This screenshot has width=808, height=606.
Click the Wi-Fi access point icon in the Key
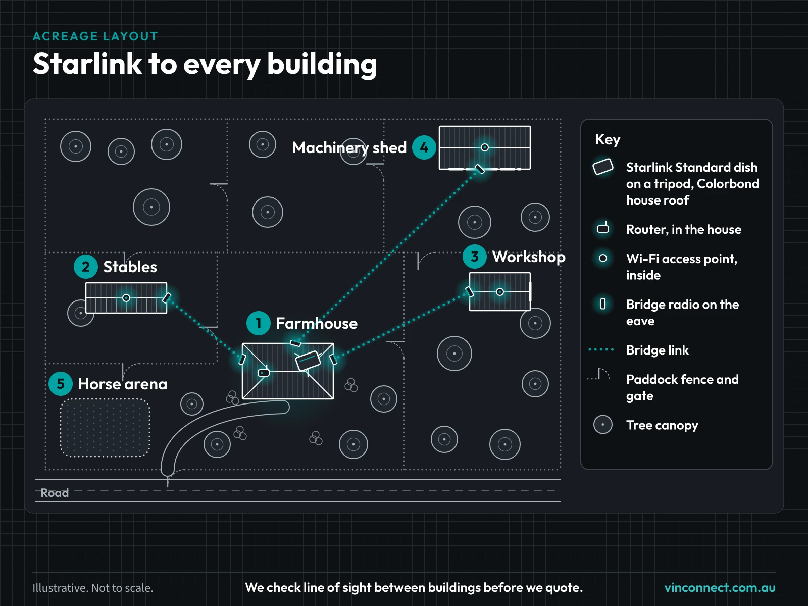click(603, 258)
